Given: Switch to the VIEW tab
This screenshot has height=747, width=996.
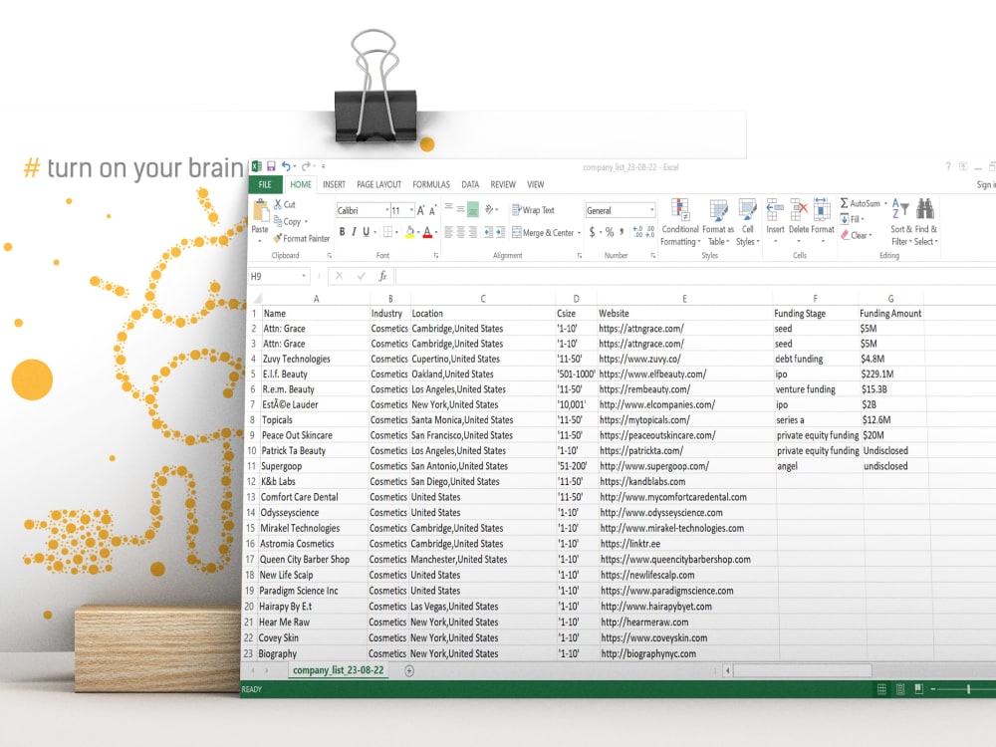Looking at the screenshot, I should click(x=536, y=184).
